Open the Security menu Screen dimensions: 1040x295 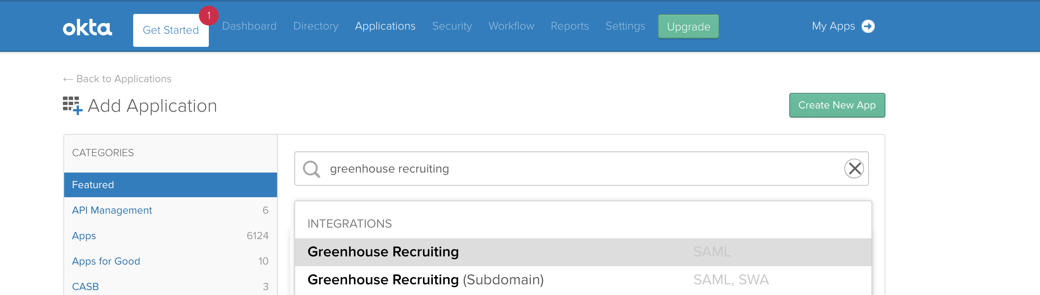tap(452, 26)
